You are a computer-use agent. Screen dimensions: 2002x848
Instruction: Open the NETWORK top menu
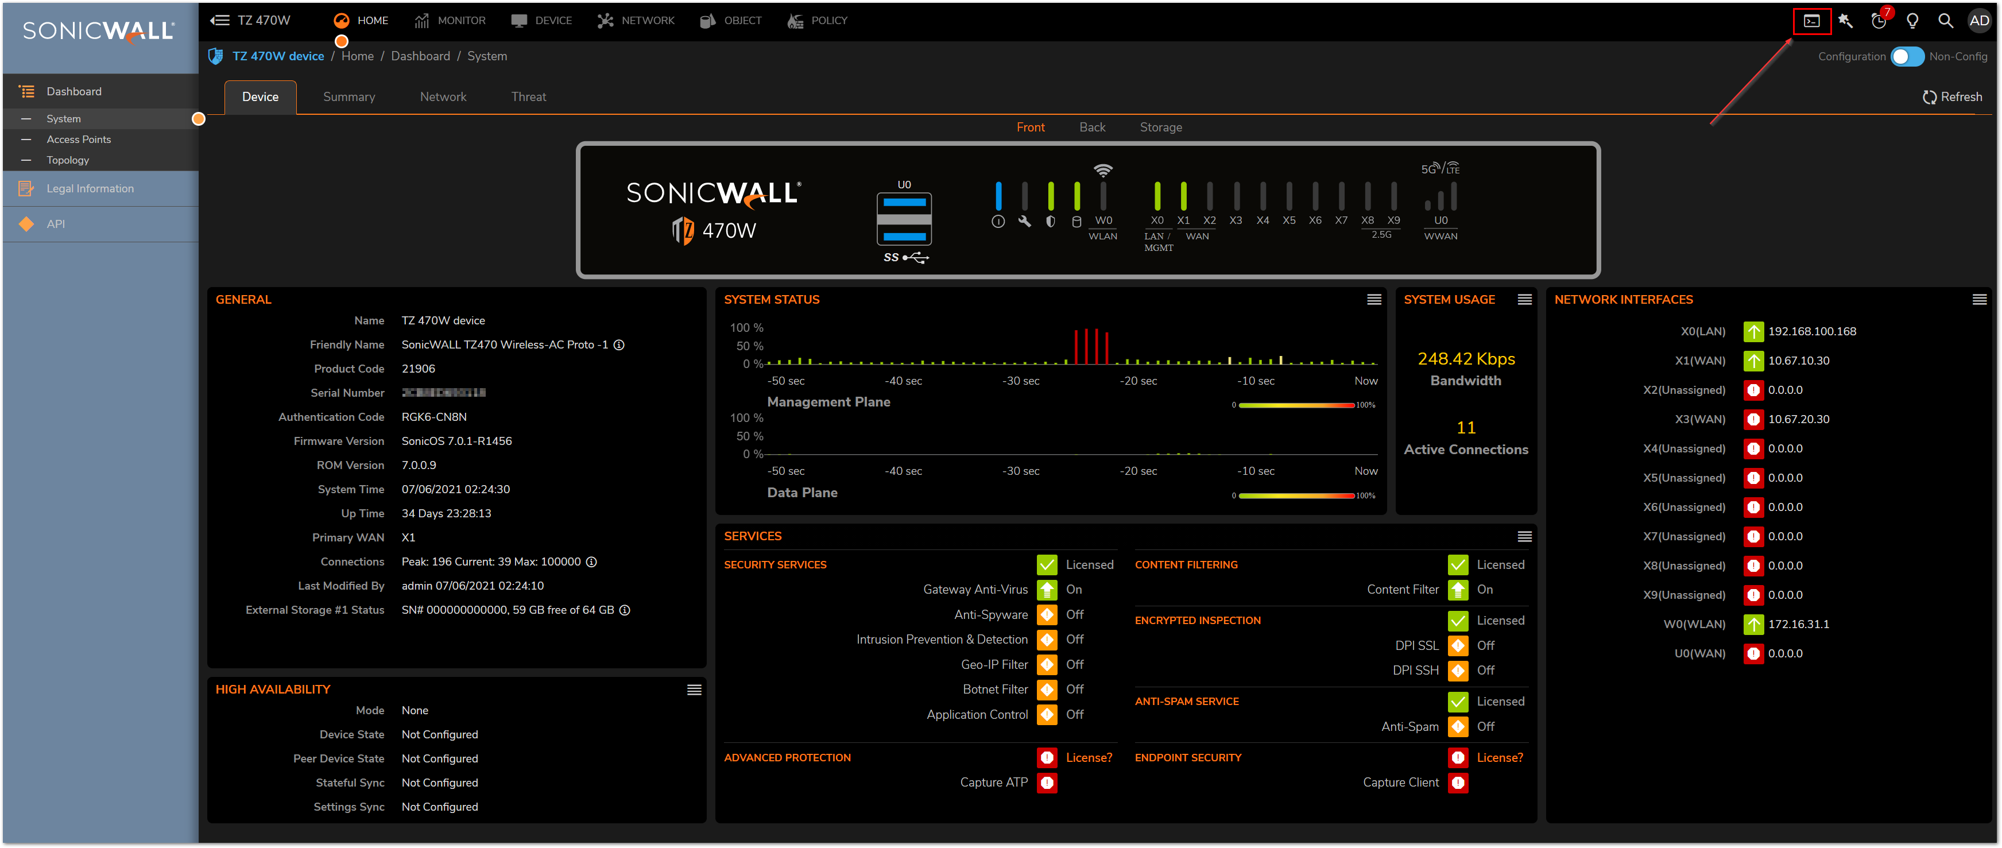pyautogui.click(x=636, y=21)
